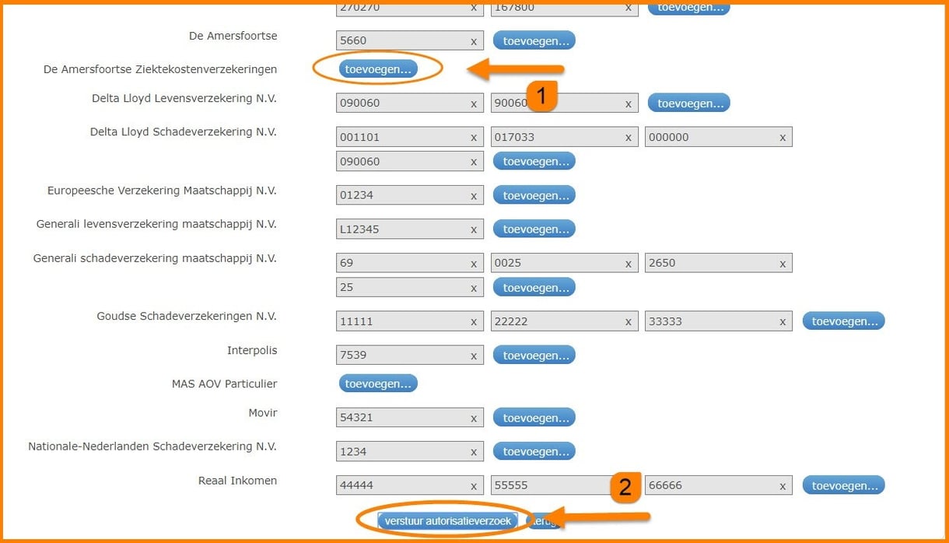
Task: Select the L12345 input field
Action: (409, 229)
